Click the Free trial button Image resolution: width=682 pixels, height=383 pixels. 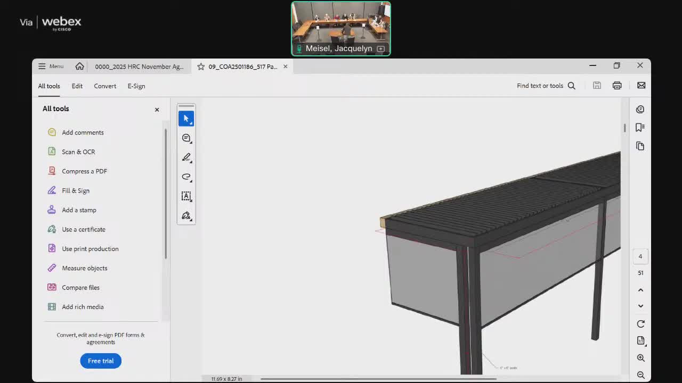(101, 361)
